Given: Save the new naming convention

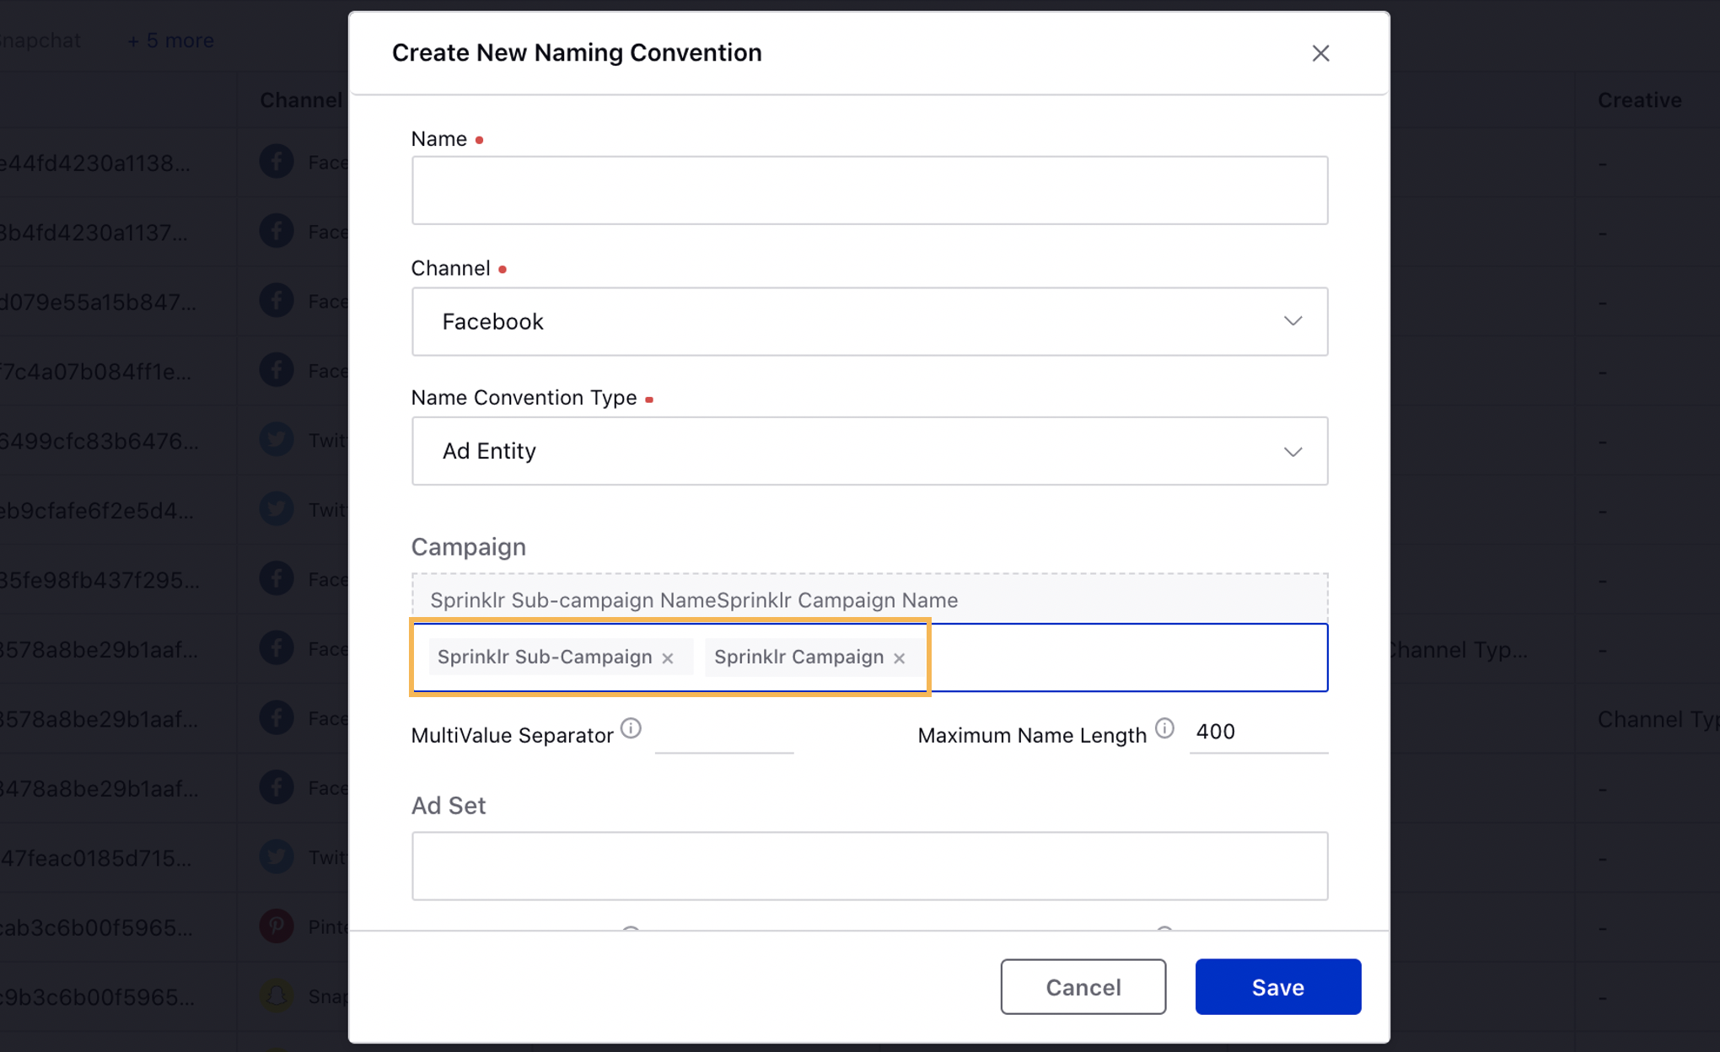Looking at the screenshot, I should pos(1277,986).
